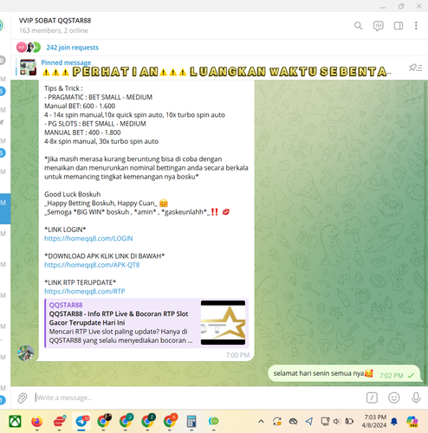Open the QQSTAR88 link preview title
Screen dimensions: 428x433
coord(119,318)
